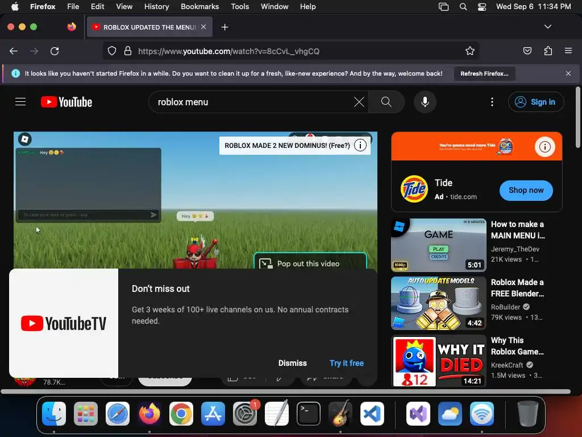582x437 pixels.
Task: Go to YouTube home via logo
Action: point(66,102)
